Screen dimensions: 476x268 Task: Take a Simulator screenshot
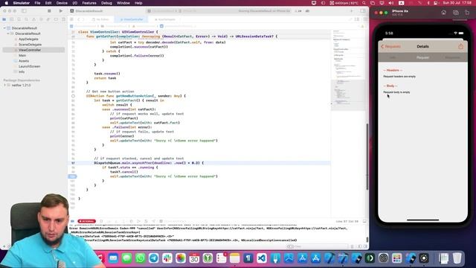tap(456, 13)
